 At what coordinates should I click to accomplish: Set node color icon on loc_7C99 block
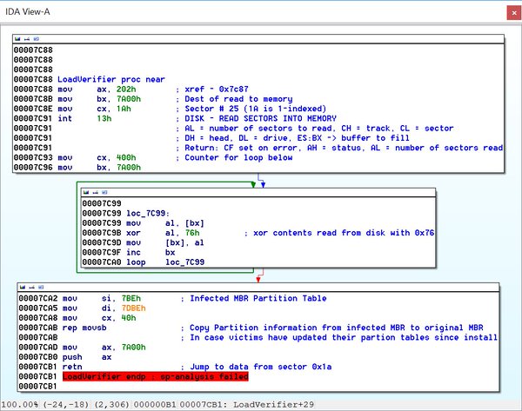tap(86, 192)
